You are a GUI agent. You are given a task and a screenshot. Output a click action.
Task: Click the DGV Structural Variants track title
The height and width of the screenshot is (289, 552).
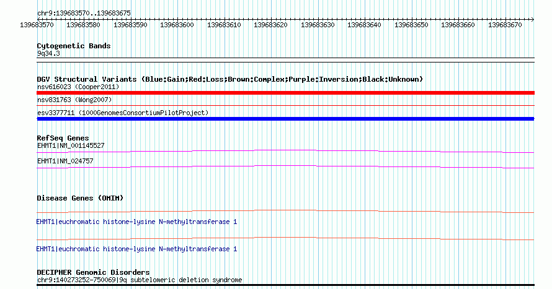coord(230,79)
